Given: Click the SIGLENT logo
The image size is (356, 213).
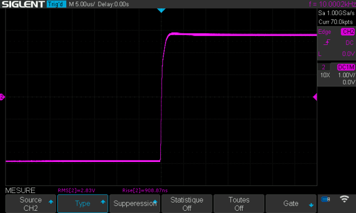Looking at the screenshot, I should (x=23, y=4).
